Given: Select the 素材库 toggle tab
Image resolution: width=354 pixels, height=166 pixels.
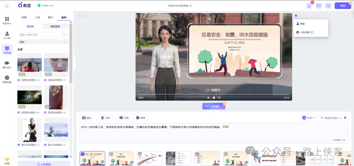Looking at the screenshot, I should pos(30,26).
